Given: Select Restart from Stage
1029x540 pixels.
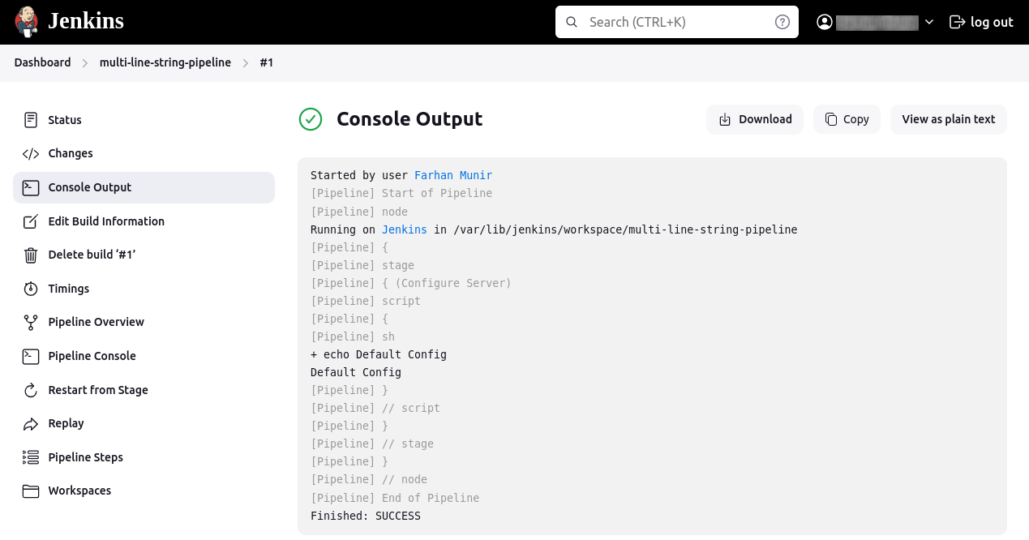Looking at the screenshot, I should coord(144,390).
